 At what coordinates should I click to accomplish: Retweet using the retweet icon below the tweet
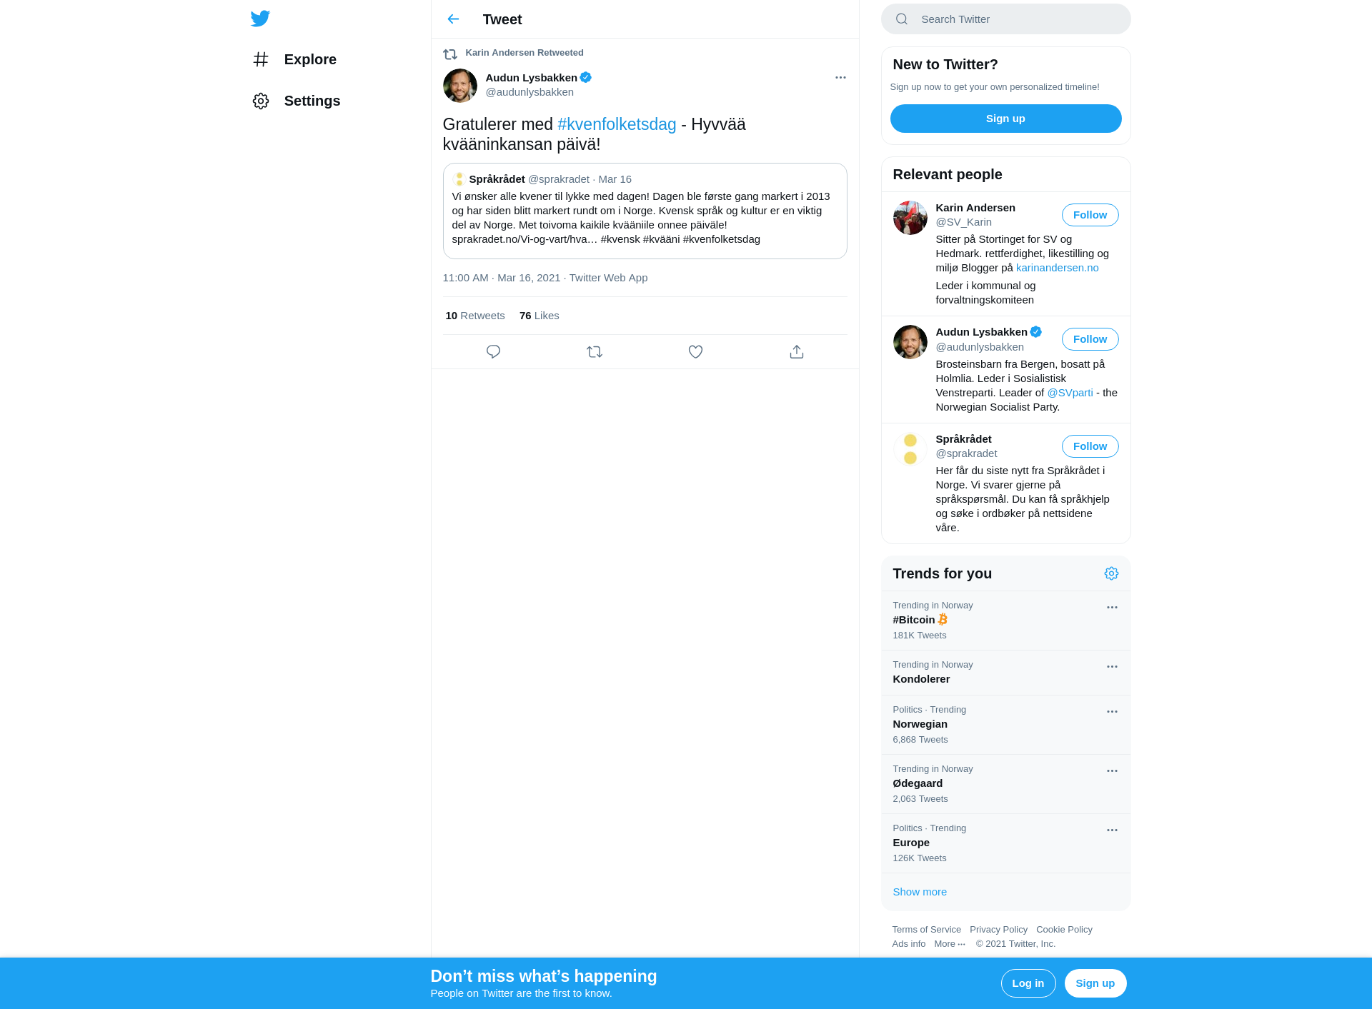(595, 352)
